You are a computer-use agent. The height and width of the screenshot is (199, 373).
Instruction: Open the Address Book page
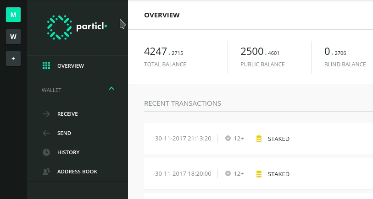pyautogui.click(x=78, y=172)
